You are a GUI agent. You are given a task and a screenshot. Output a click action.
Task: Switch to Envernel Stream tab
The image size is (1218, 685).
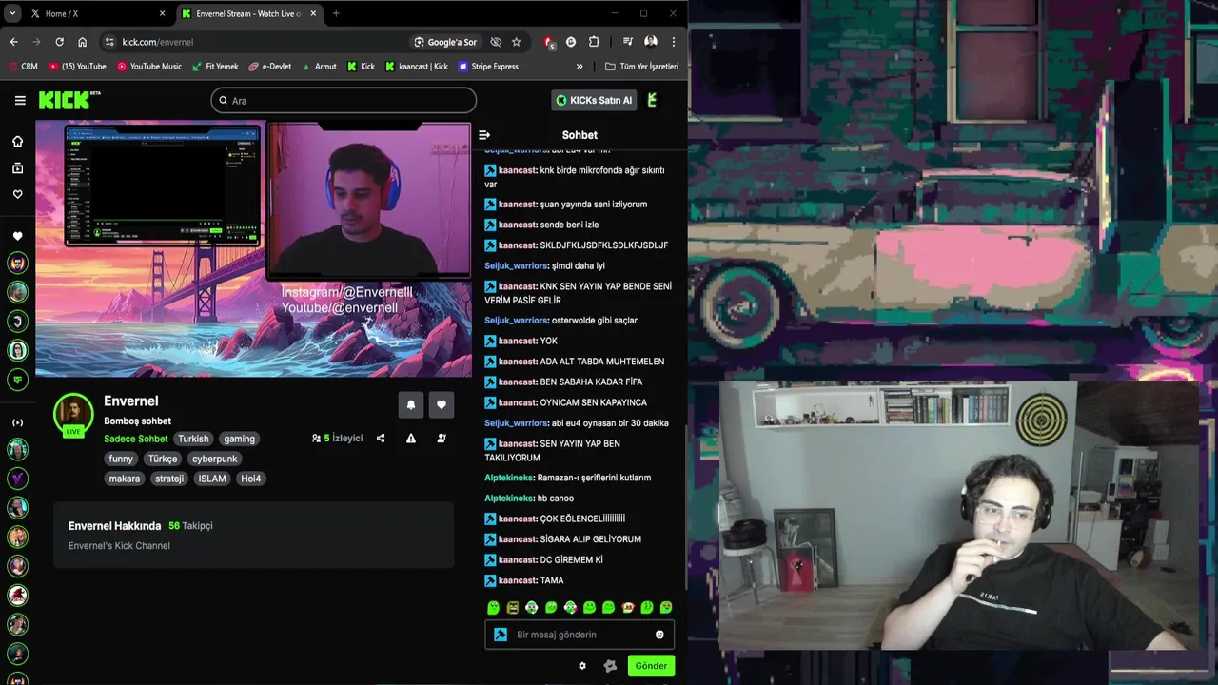(249, 13)
